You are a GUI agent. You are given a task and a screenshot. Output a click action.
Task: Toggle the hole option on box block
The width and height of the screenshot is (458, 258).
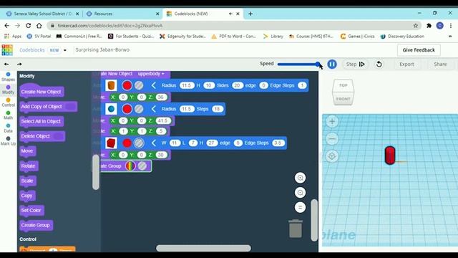click(139, 143)
